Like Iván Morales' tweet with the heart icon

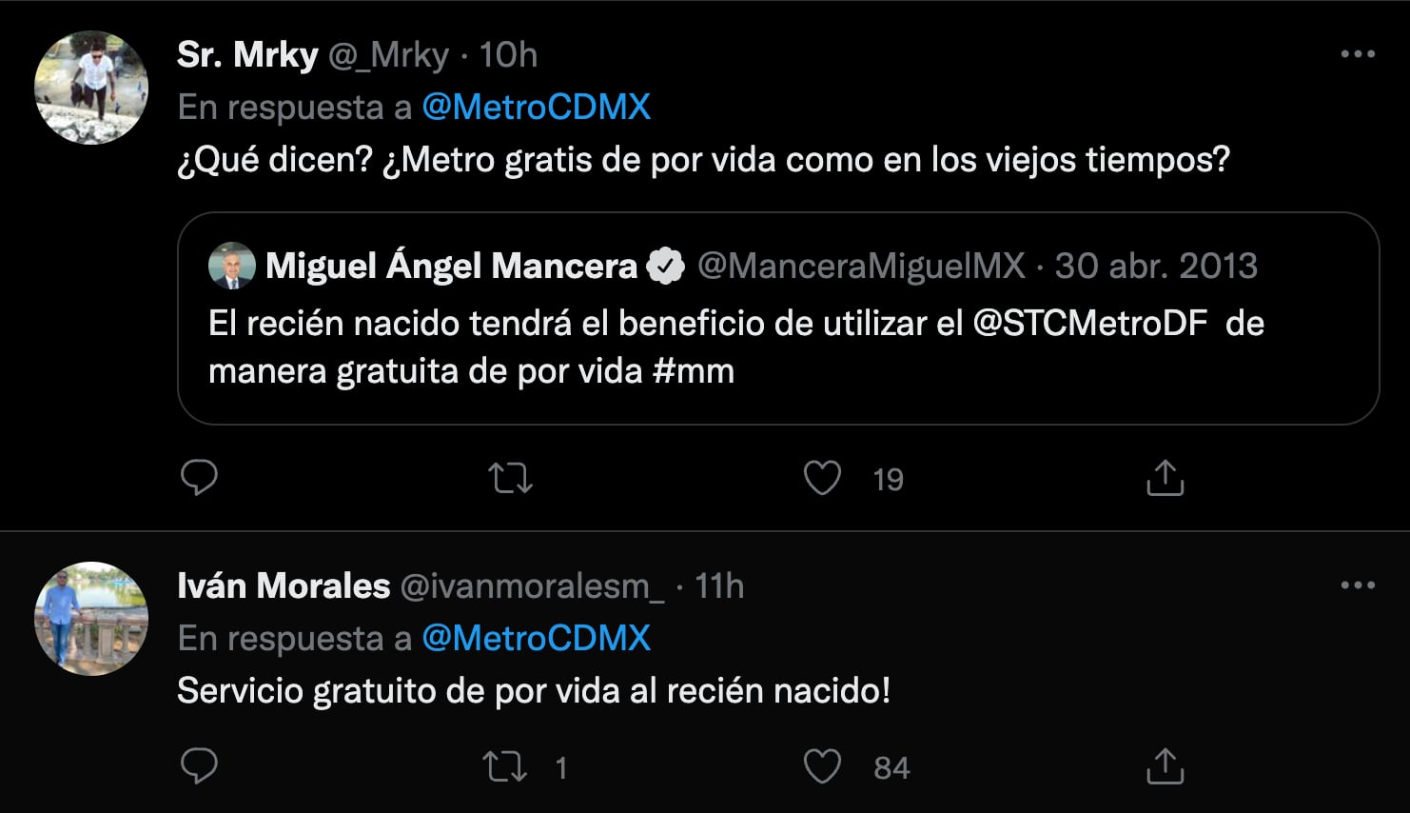pos(822,766)
